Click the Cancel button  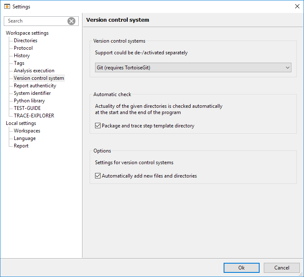[281, 268]
